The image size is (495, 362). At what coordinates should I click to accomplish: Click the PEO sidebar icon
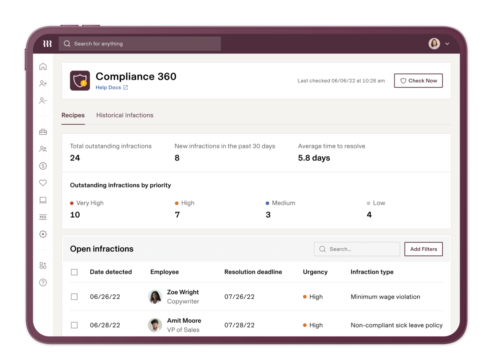tap(43, 217)
